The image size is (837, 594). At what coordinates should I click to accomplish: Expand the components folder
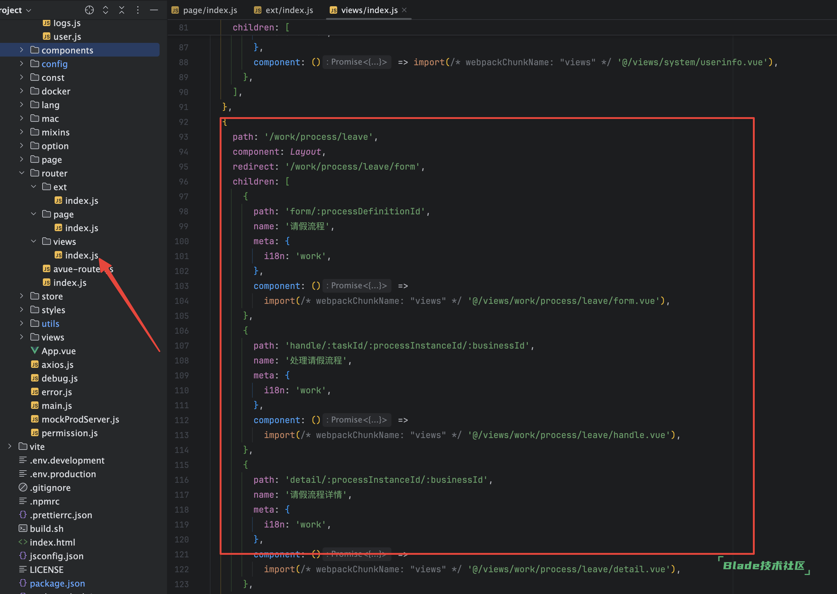click(x=21, y=50)
